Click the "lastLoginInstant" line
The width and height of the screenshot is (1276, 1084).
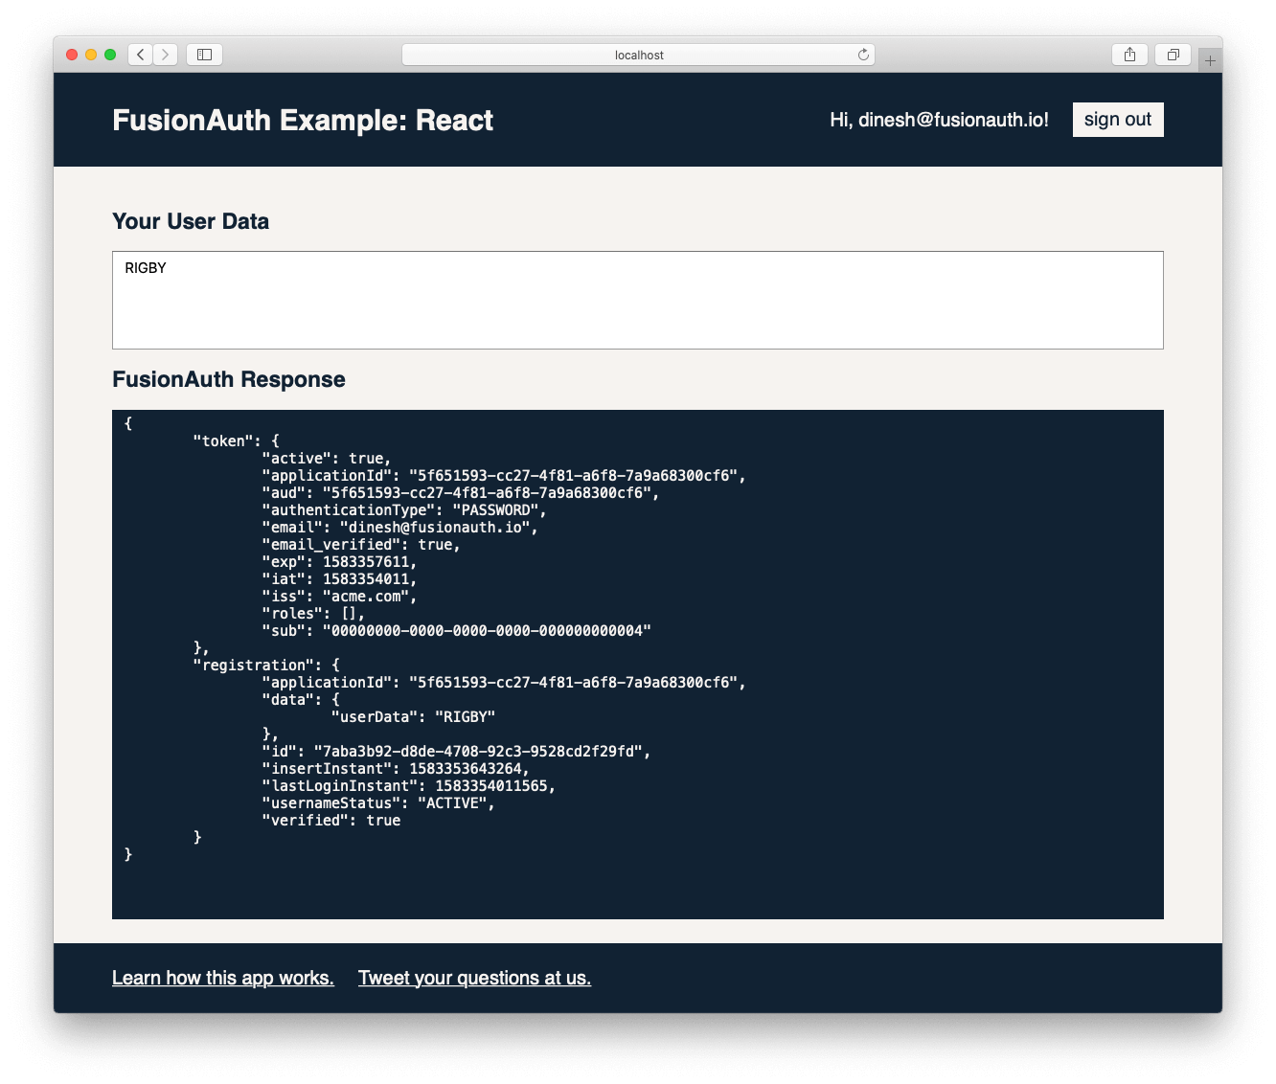[409, 785]
